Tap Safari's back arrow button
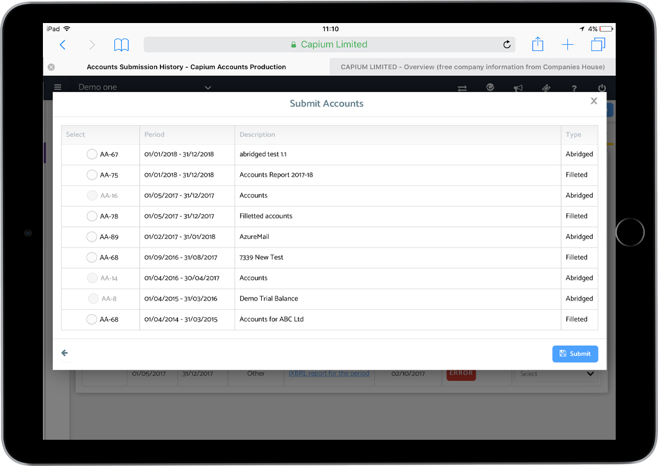Screen dimensions: 658x466 point(62,45)
